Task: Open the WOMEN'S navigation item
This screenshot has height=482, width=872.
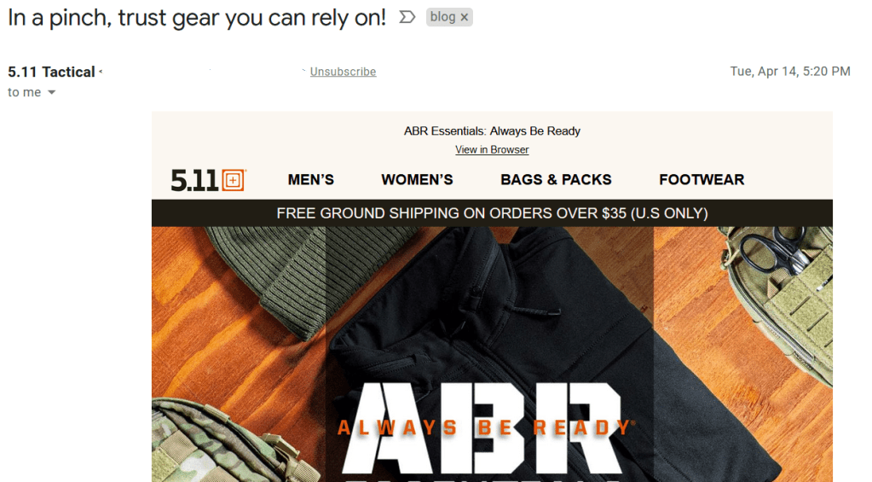Action: pos(417,180)
